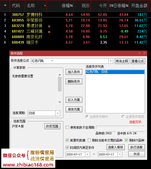Image resolution: width=151 pixels, height=169 pixels.
Task: Toggle the 剔除ST品种 checkbox
Action: (x=126, y=140)
